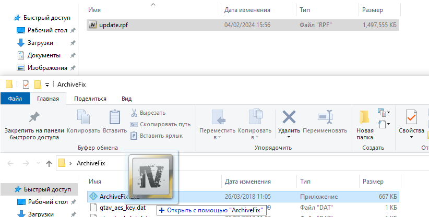Select update.rpf file in the upper window
Image resolution: width=429 pixels, height=217 pixels.
pos(242,25)
